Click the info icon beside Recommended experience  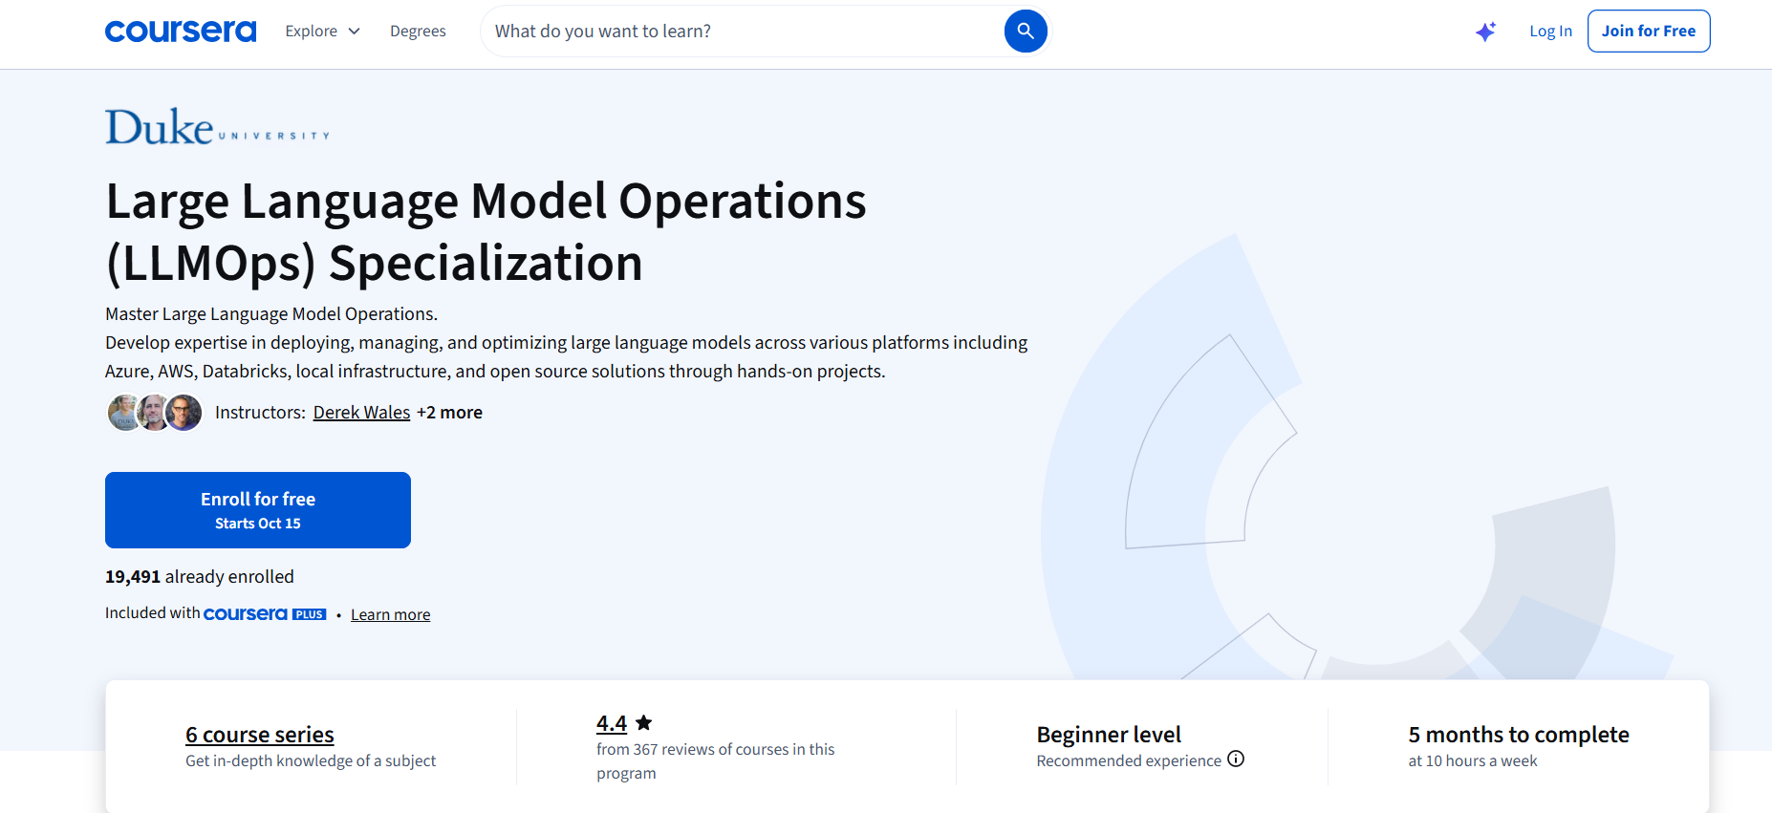pyautogui.click(x=1236, y=759)
